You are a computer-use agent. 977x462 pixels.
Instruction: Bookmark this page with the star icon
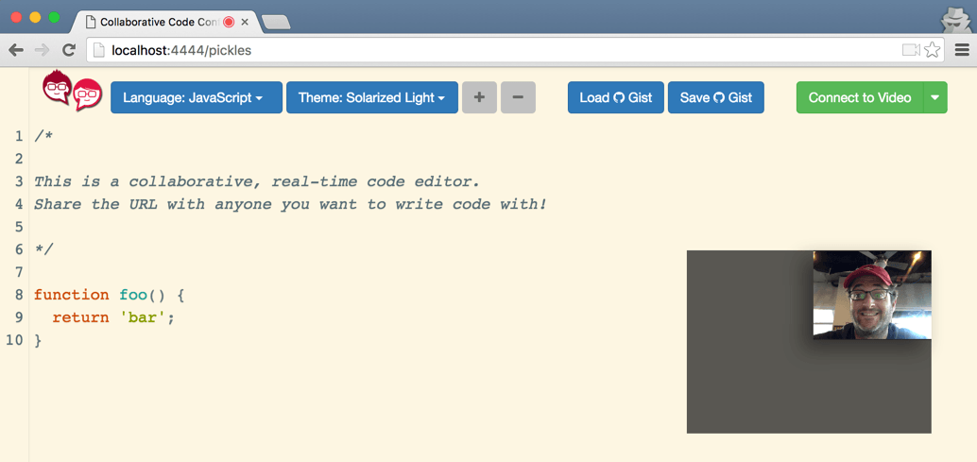tap(933, 50)
